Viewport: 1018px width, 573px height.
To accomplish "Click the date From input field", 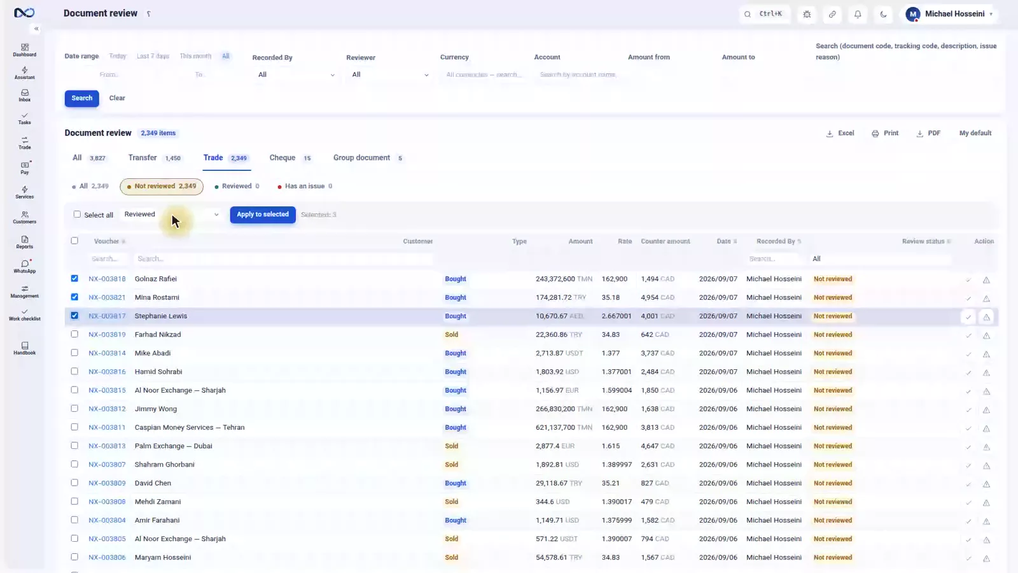I will tap(109, 74).
